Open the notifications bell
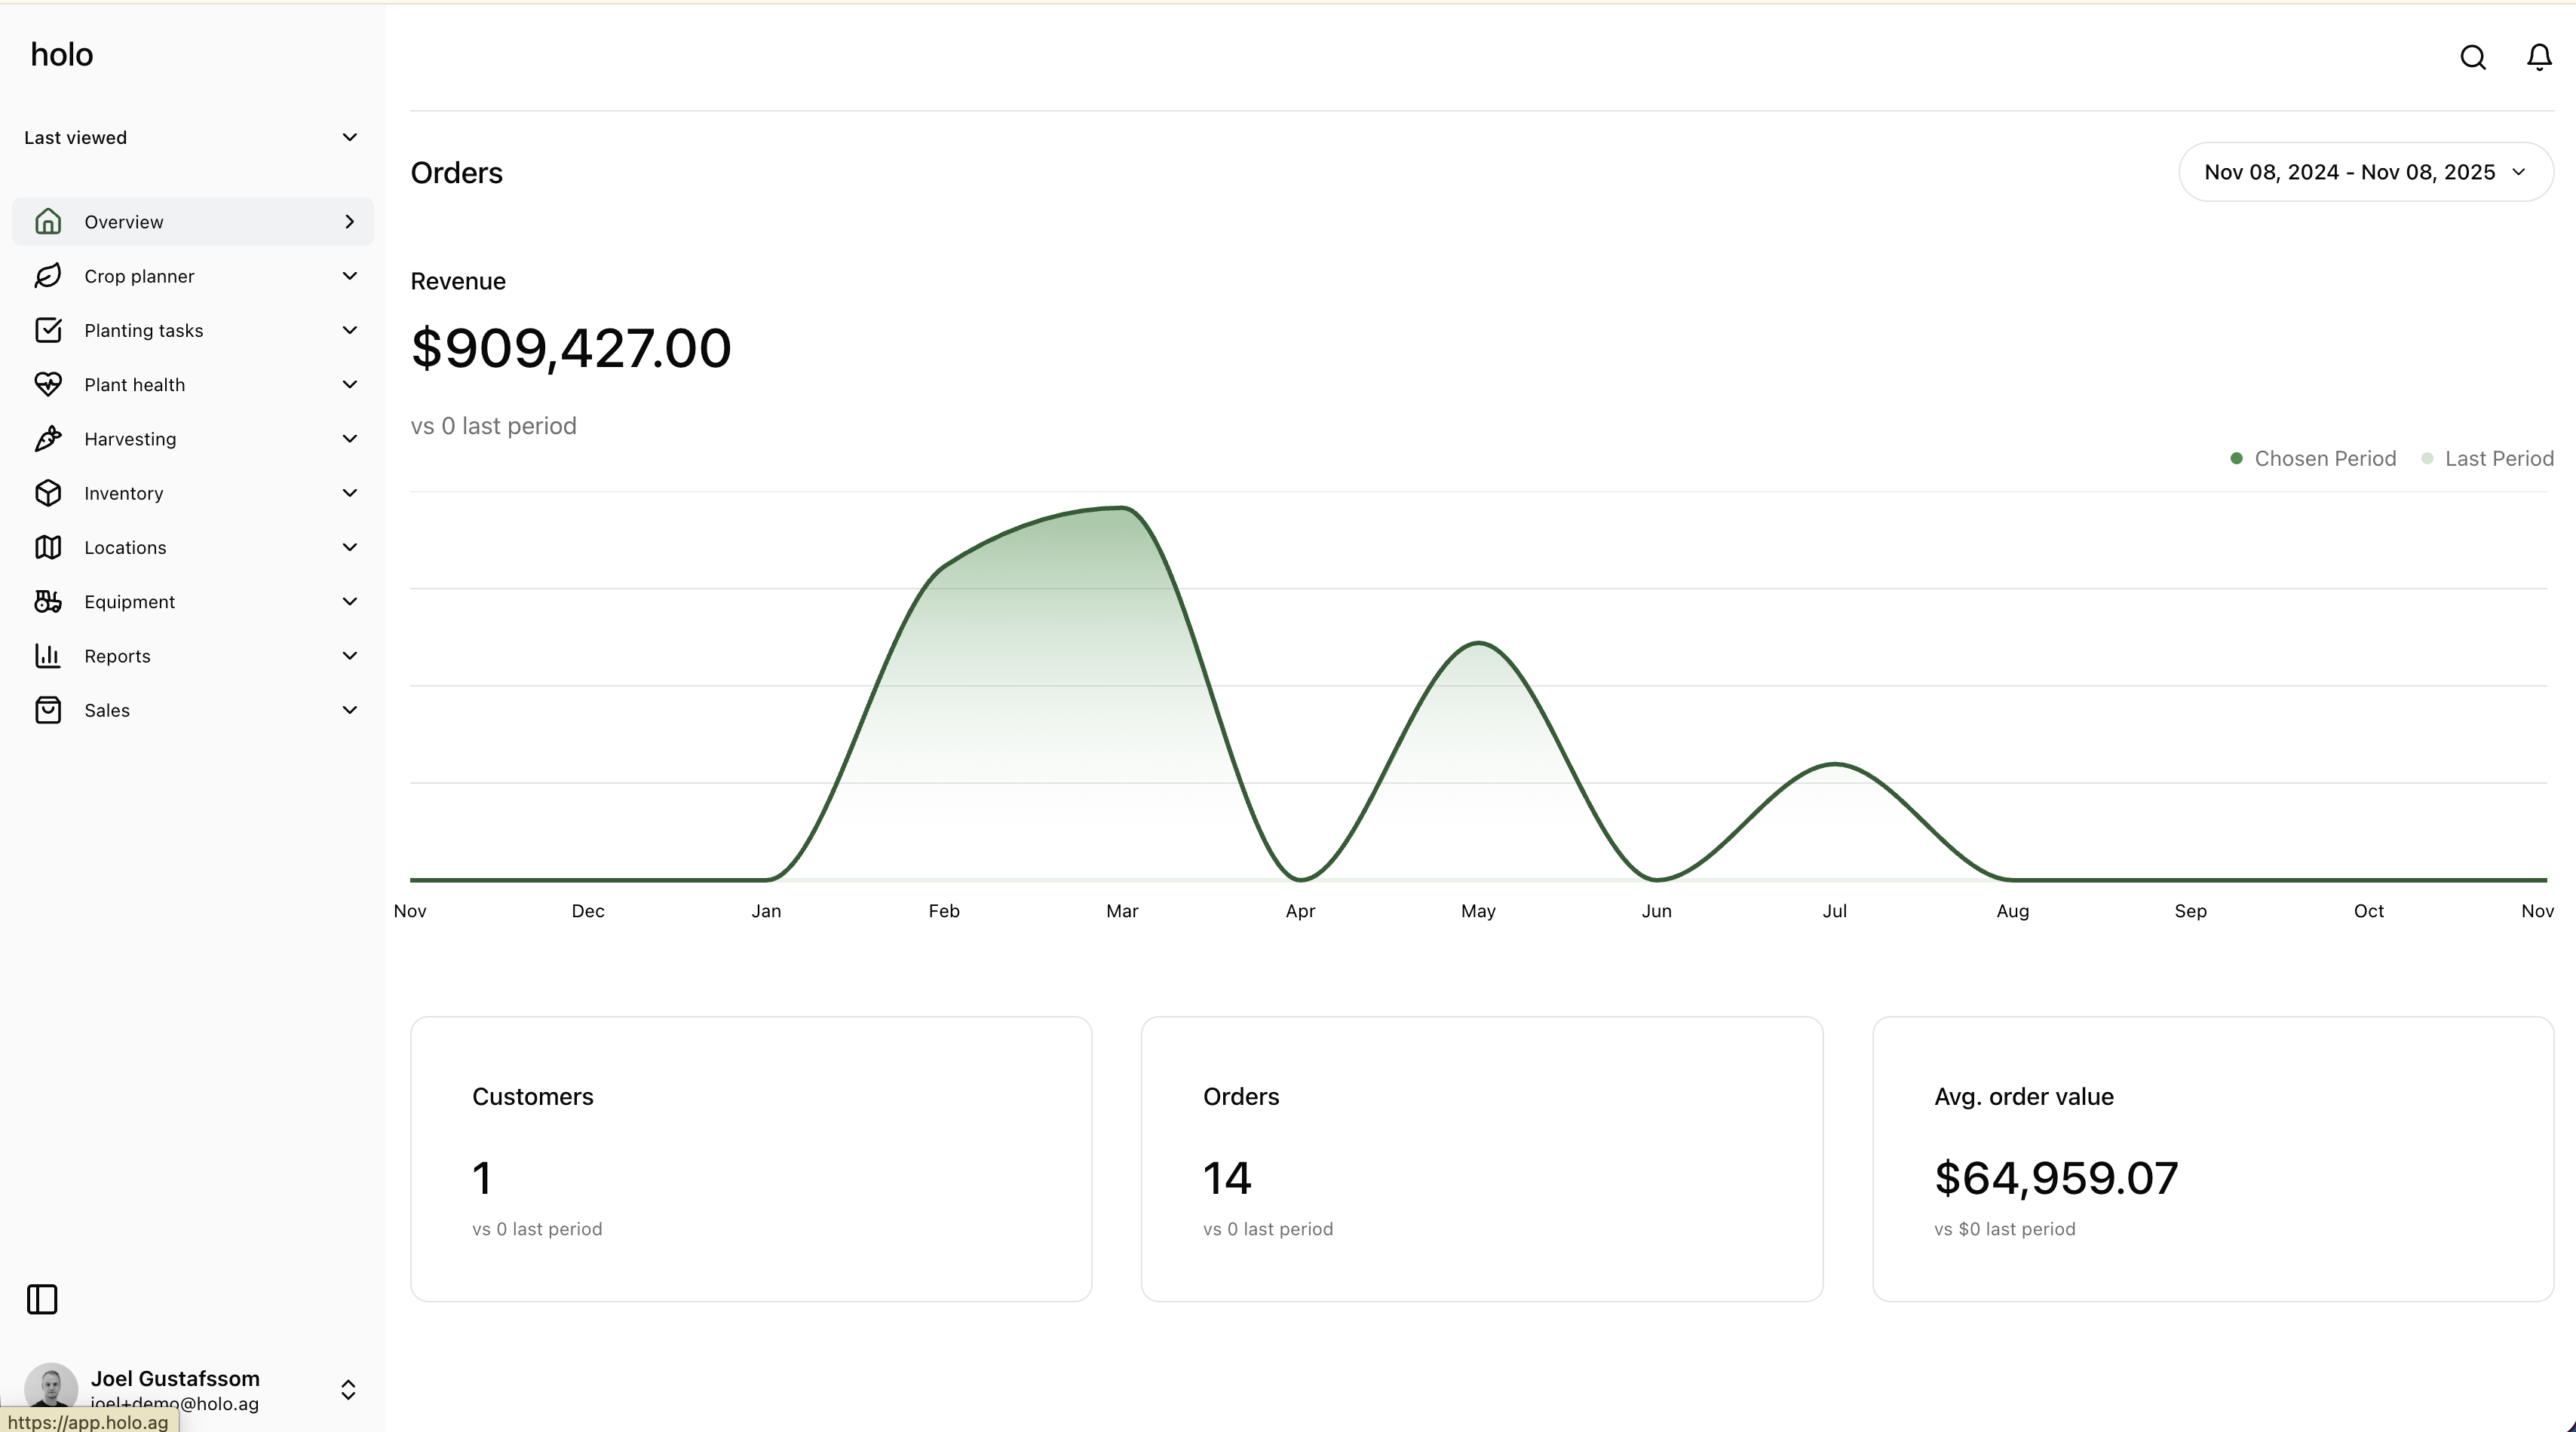The image size is (2576, 1432). point(2539,58)
